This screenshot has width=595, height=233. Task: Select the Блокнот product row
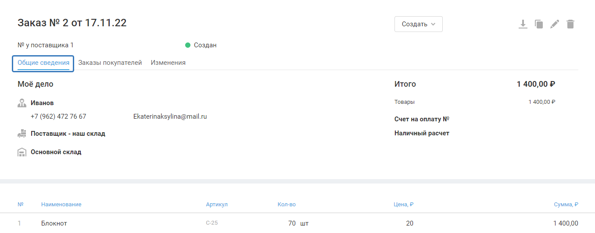pos(54,223)
